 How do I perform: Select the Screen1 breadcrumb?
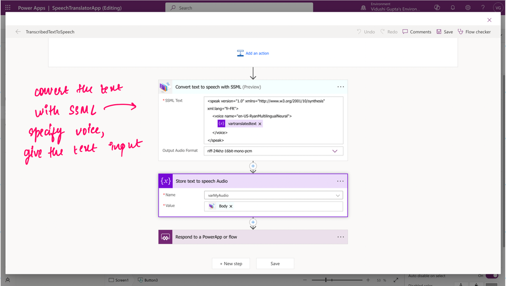click(x=119, y=280)
